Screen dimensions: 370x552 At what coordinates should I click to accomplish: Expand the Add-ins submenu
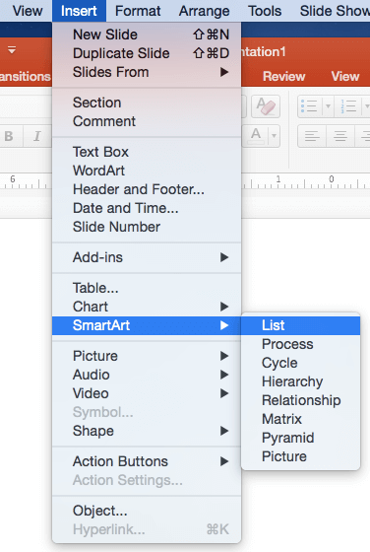147,257
